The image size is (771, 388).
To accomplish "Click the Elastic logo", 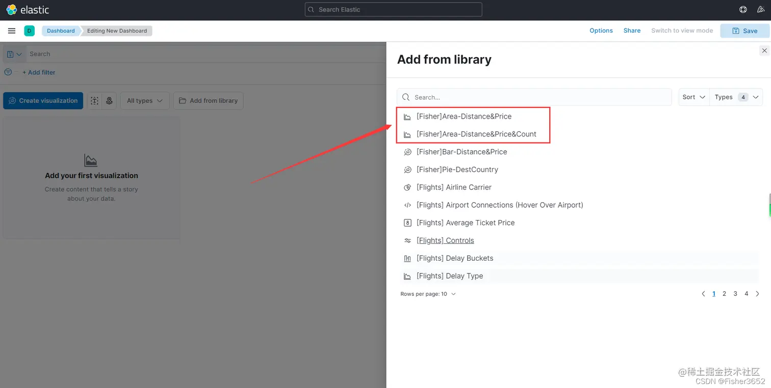I will tap(28, 10).
